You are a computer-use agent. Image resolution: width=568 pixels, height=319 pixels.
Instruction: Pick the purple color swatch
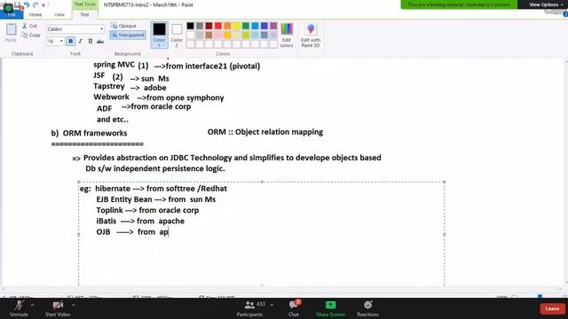pos(273,26)
